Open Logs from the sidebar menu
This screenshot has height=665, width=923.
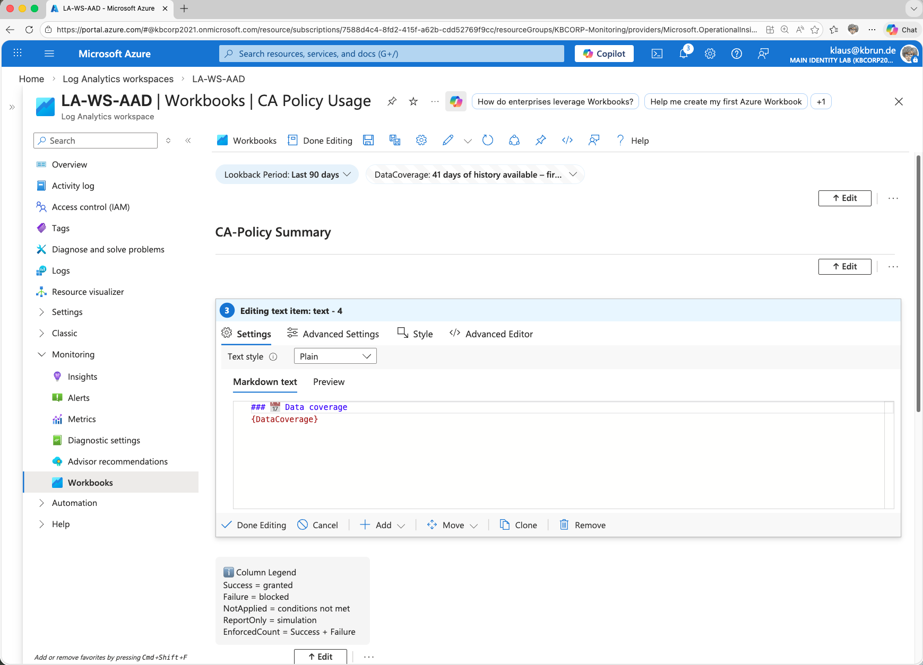(x=61, y=270)
